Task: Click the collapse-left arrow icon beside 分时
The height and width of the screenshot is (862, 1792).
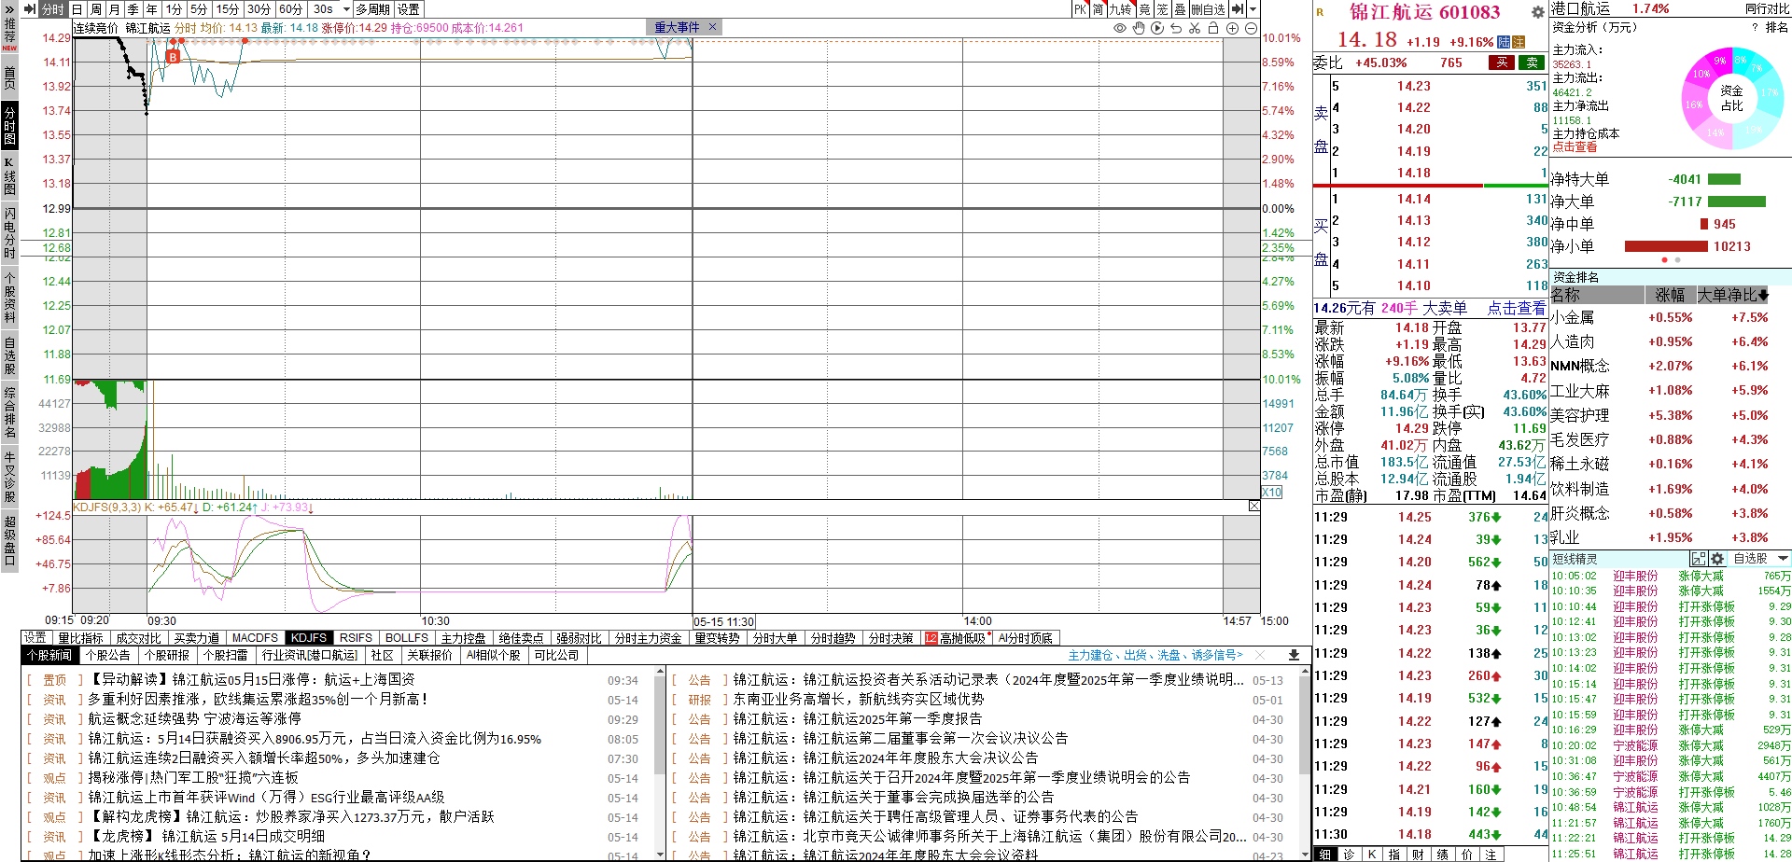Action: pyautogui.click(x=30, y=9)
